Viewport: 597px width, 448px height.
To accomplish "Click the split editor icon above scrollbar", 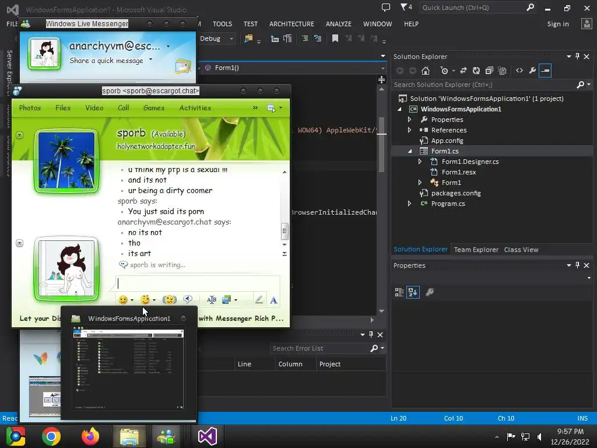I will click(x=381, y=79).
